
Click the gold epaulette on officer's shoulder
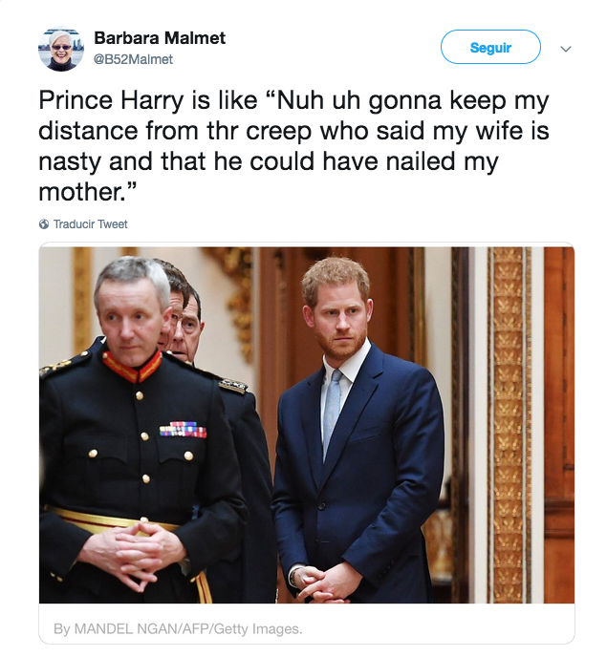pos(230,384)
